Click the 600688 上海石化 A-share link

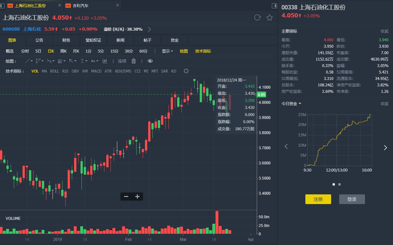[22, 29]
